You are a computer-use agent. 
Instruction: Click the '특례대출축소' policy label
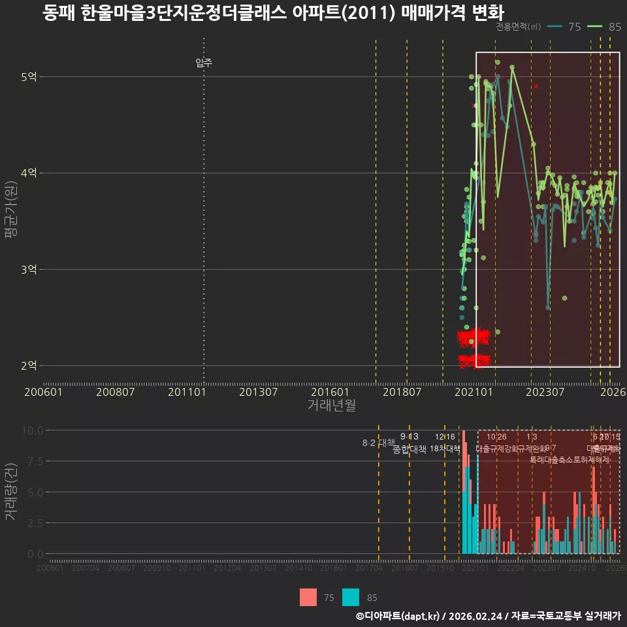551,460
